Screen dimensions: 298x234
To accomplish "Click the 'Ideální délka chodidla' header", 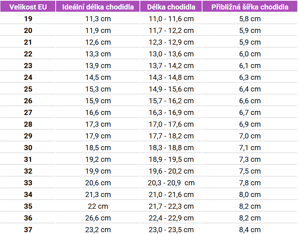I will [98, 7].
